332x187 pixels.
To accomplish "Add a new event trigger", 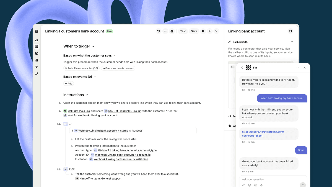I will click(x=69, y=83).
